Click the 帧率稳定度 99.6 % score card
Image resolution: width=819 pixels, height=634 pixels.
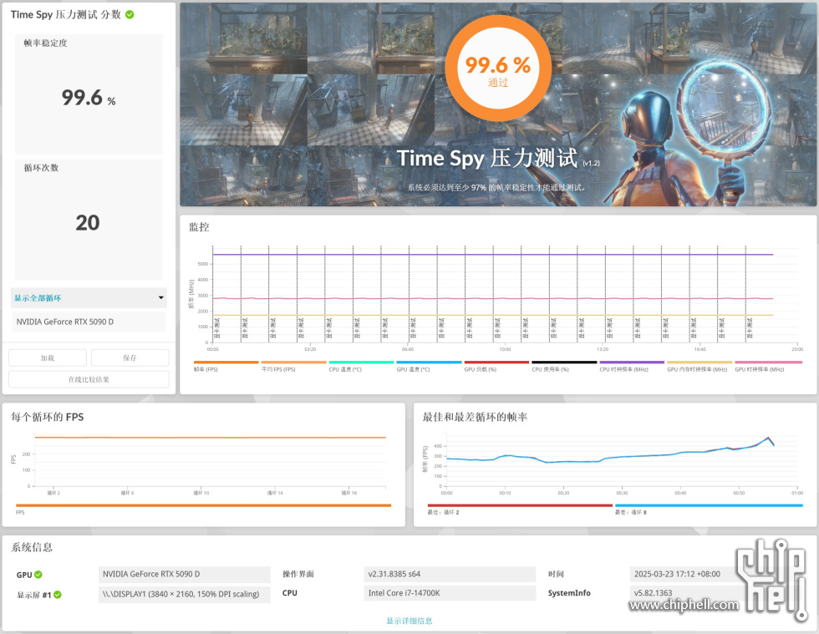point(89,94)
